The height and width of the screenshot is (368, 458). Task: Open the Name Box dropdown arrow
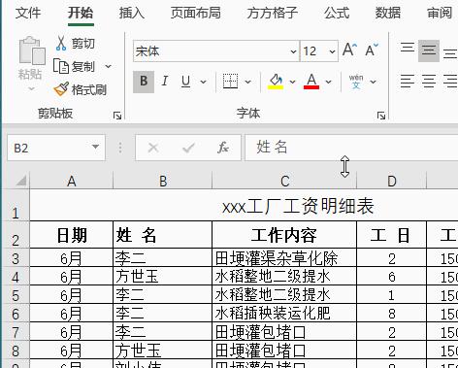[95, 147]
